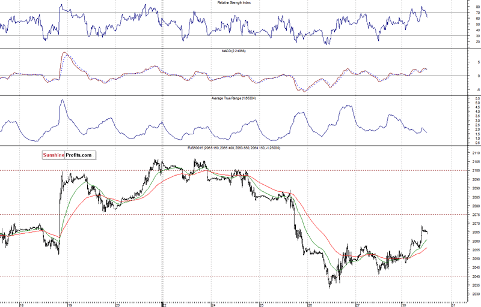Click the 5 value on MACD axis
481x307 pixels.
coord(479,62)
